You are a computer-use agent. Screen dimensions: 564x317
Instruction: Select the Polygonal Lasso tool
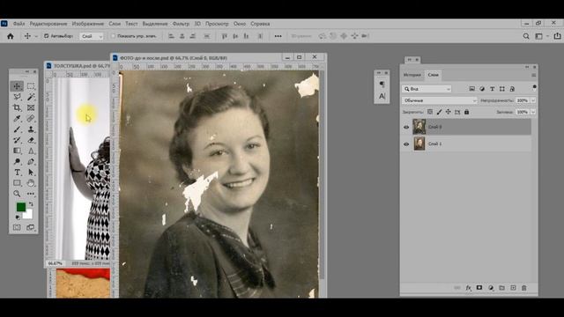[17, 97]
